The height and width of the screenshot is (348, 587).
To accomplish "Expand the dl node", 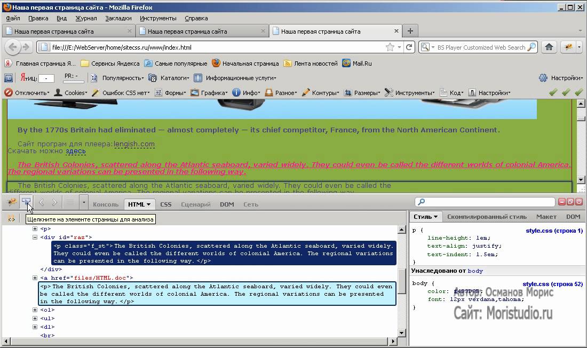I will coord(35,327).
